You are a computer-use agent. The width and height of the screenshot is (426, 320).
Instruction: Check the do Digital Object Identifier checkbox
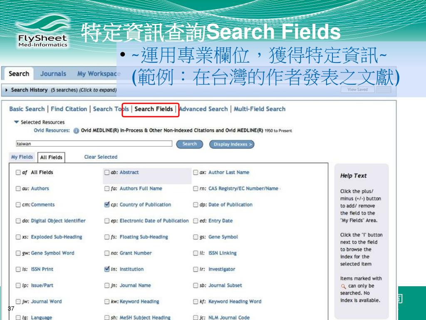[x=18, y=221]
